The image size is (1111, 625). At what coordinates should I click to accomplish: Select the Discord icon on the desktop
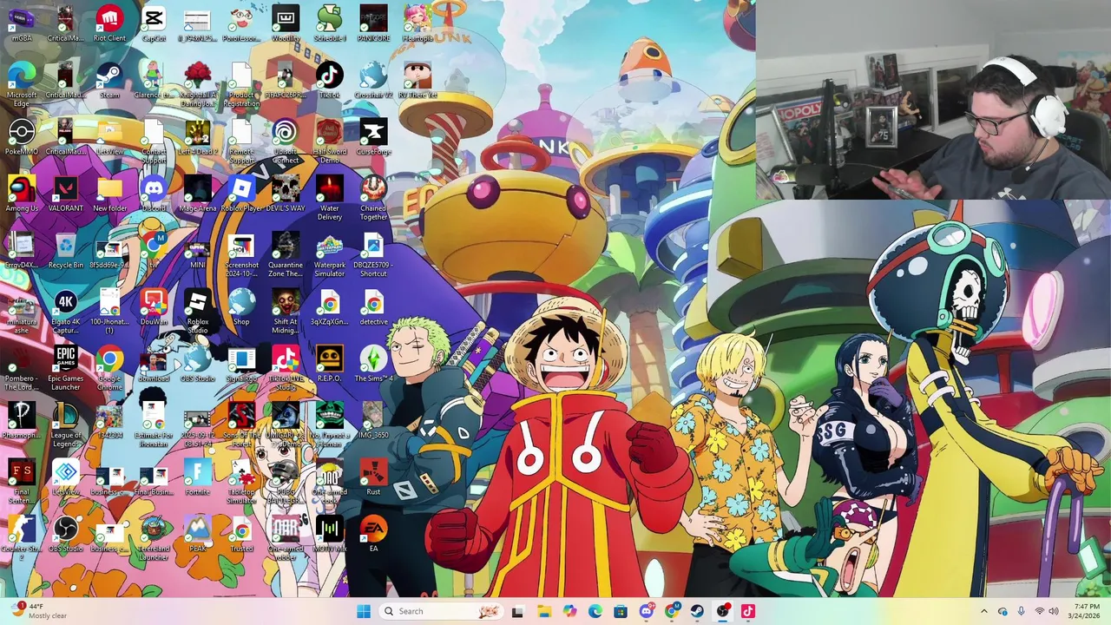(154, 194)
